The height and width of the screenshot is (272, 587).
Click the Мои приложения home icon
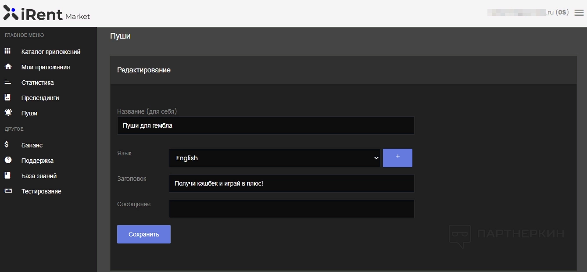click(x=7, y=67)
